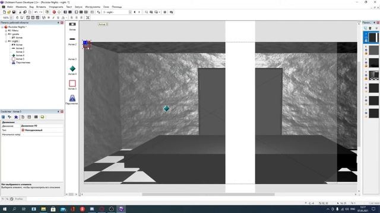
Task: Click the Undo arrow icon
Action: click(x=36, y=12)
